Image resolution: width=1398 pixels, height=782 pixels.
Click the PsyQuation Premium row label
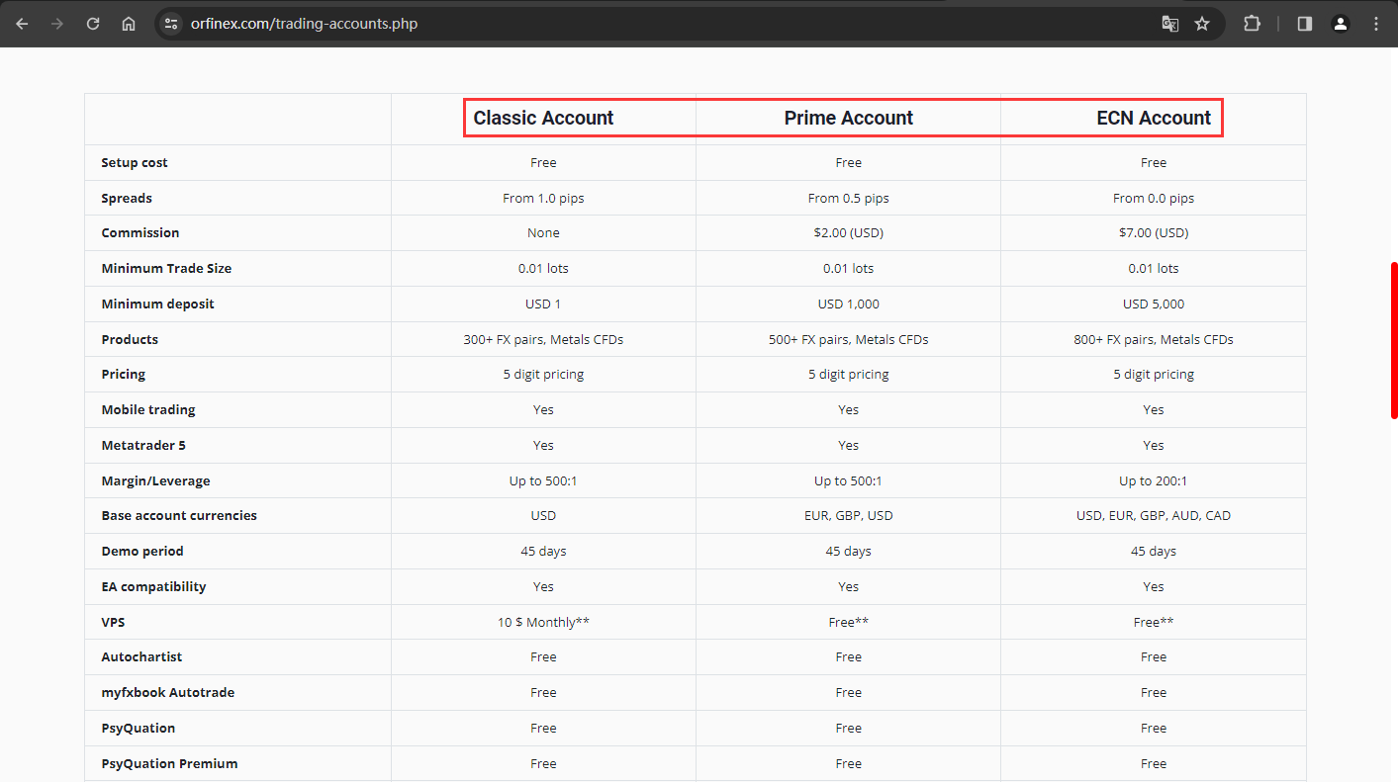169,763
